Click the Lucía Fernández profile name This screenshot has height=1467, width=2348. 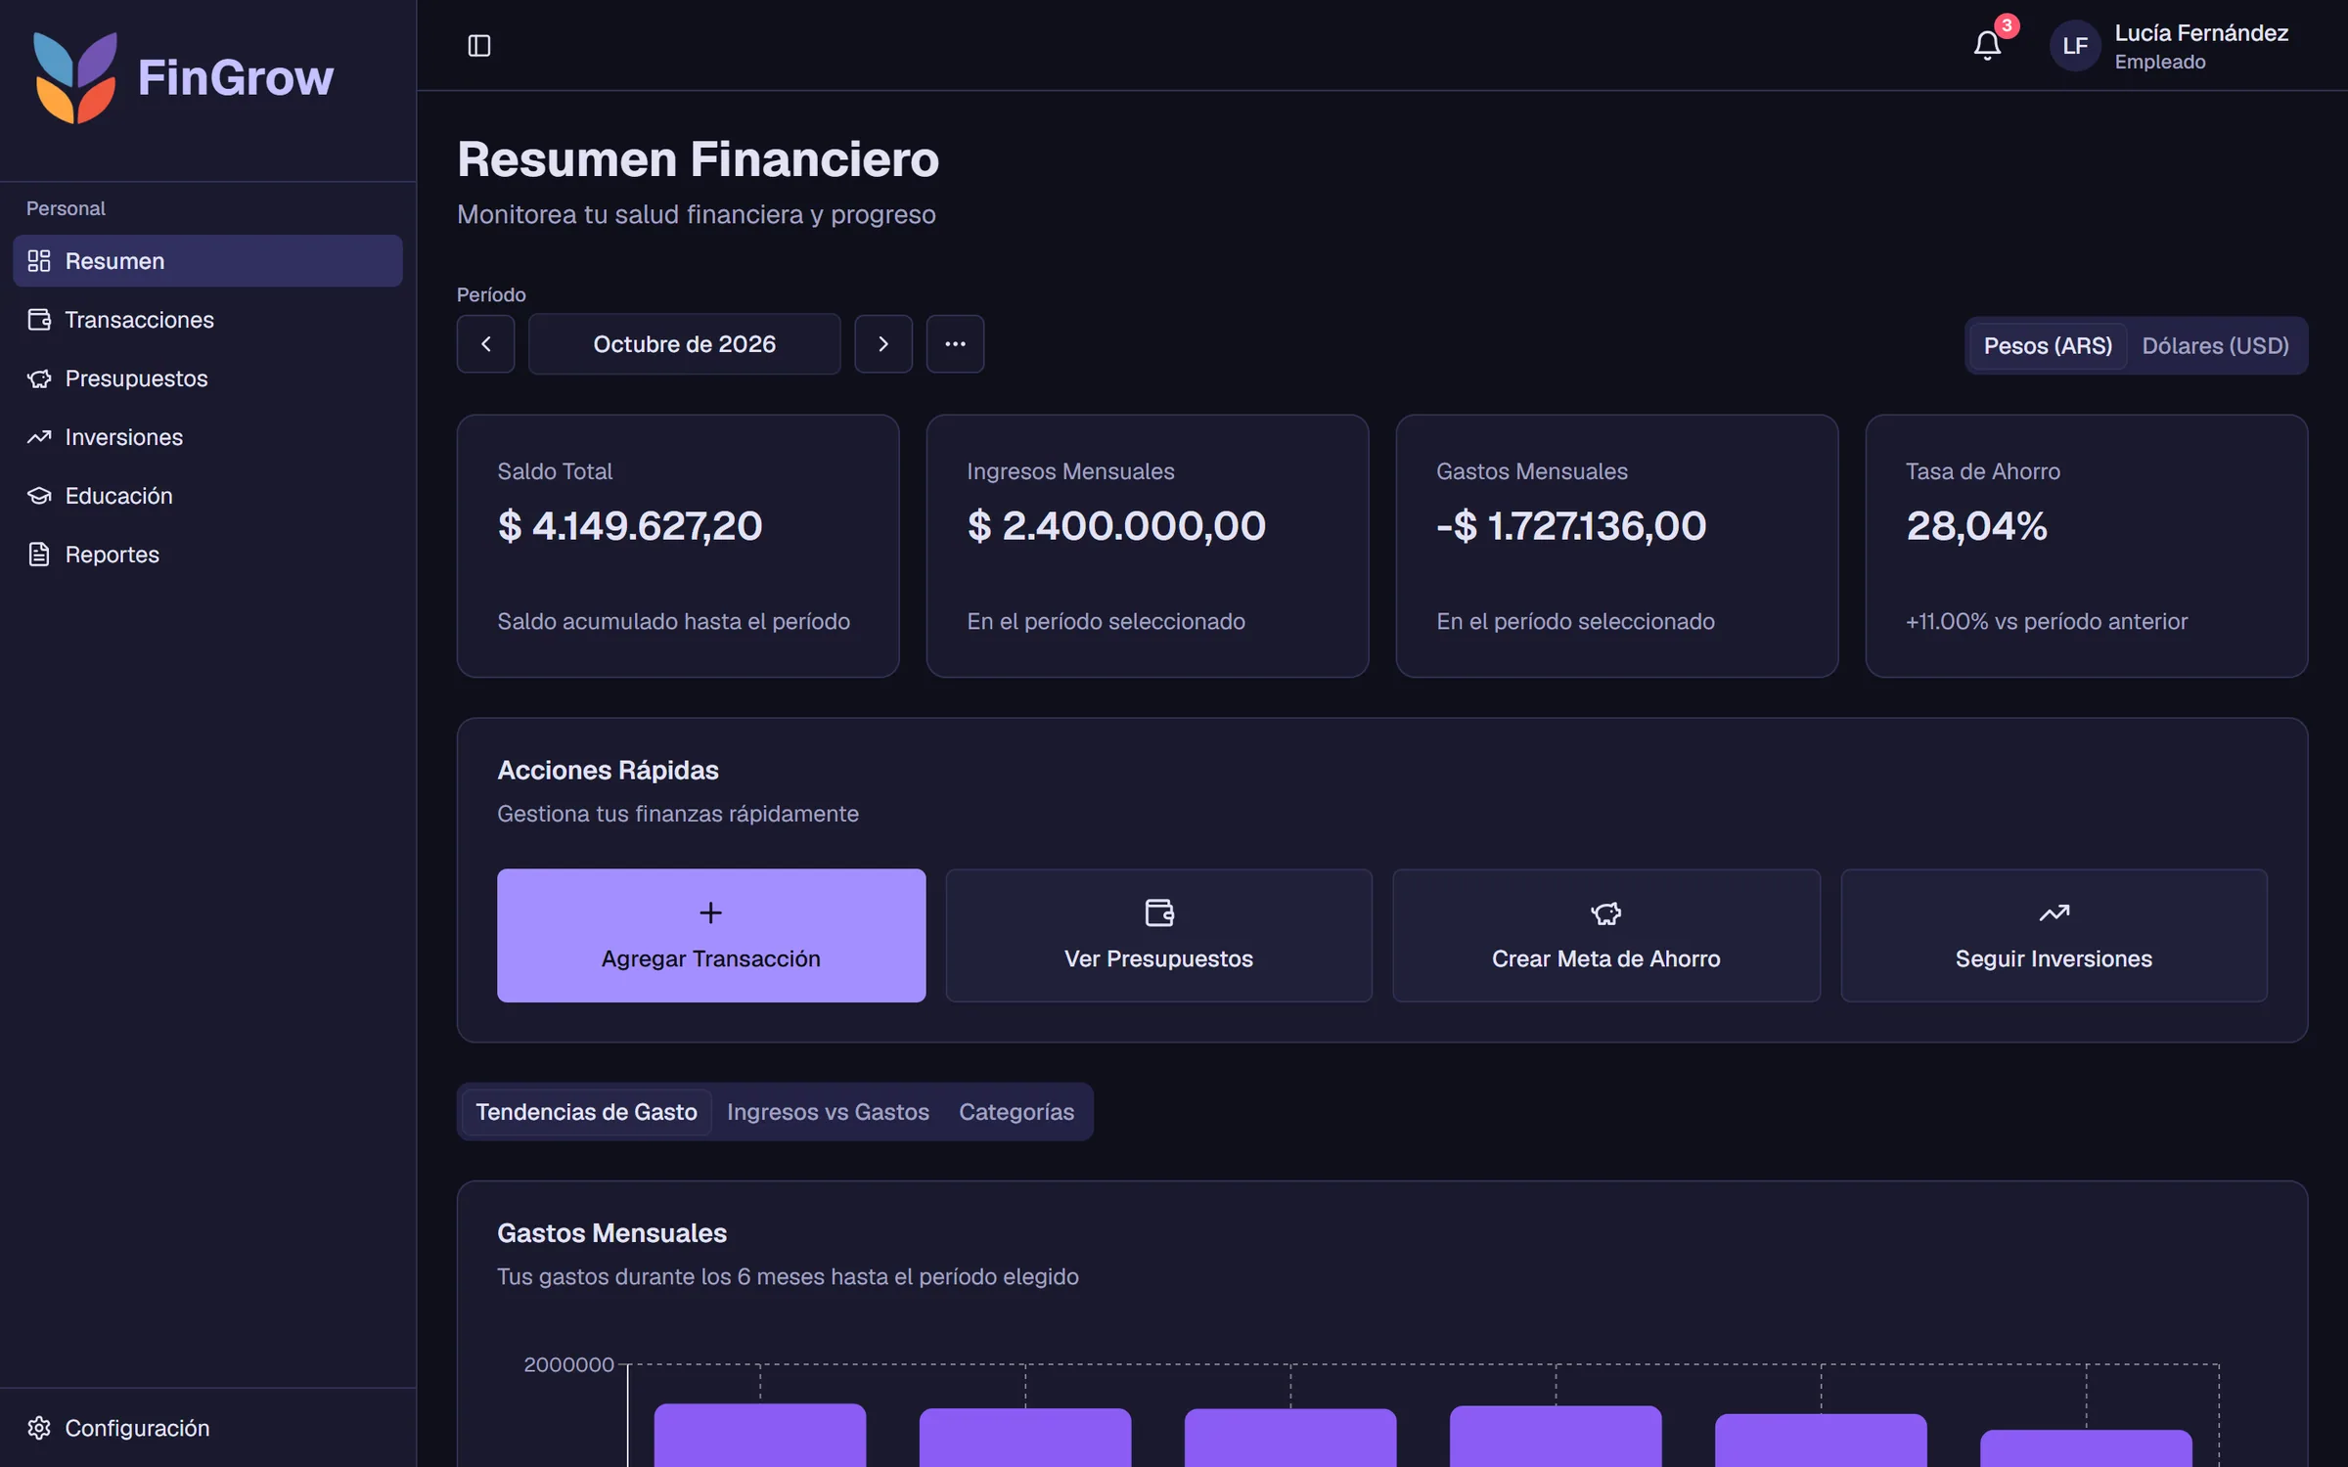(2201, 33)
